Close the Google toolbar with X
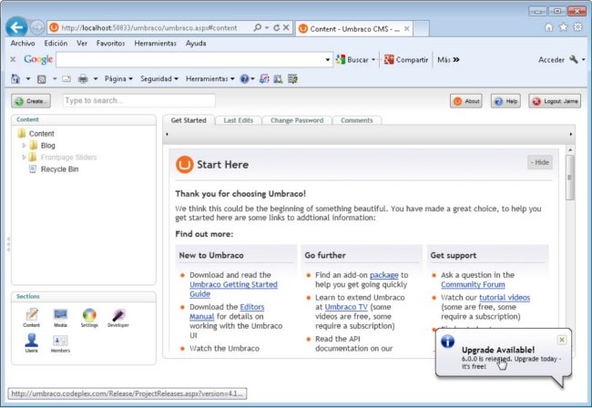 click(13, 59)
